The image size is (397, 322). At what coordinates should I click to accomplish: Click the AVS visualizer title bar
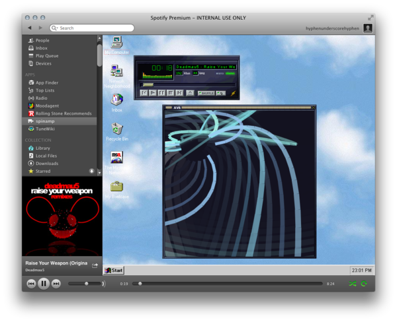pyautogui.click(x=239, y=108)
